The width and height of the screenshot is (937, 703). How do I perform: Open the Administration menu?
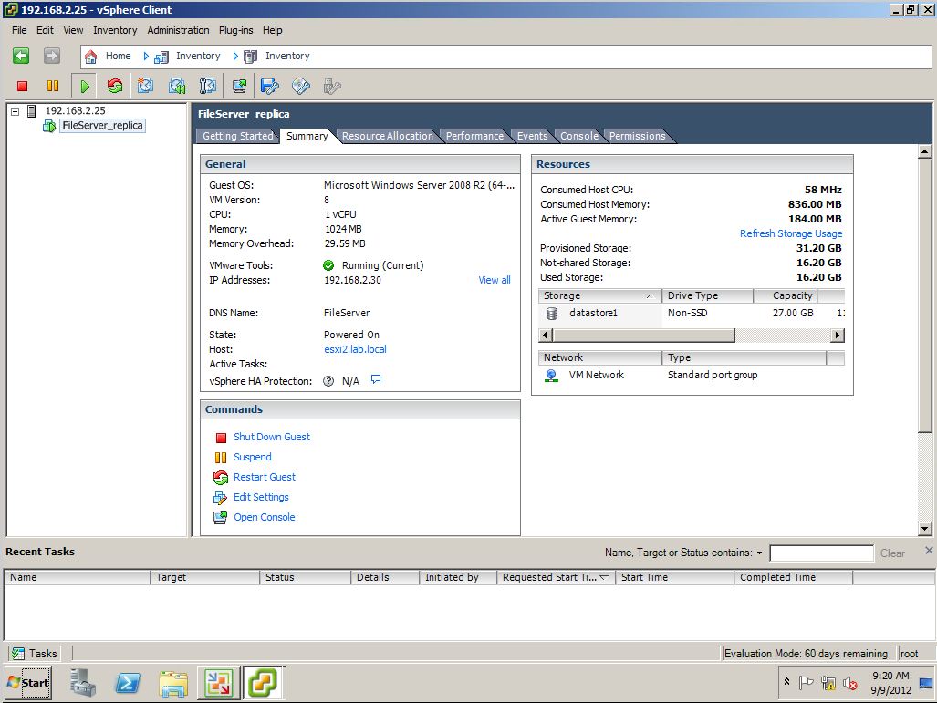(x=178, y=30)
